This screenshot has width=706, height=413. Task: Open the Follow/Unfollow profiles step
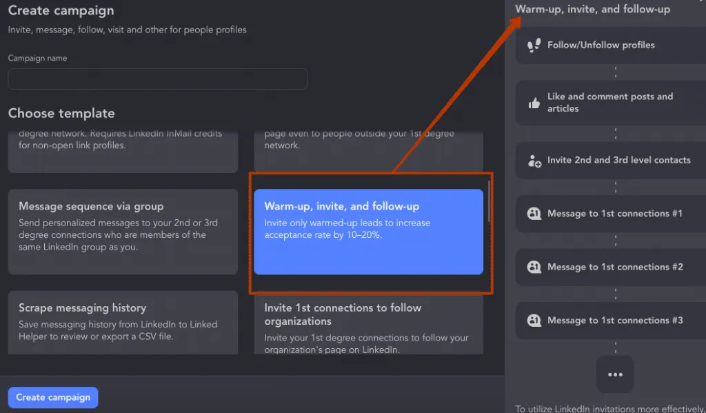tap(611, 45)
